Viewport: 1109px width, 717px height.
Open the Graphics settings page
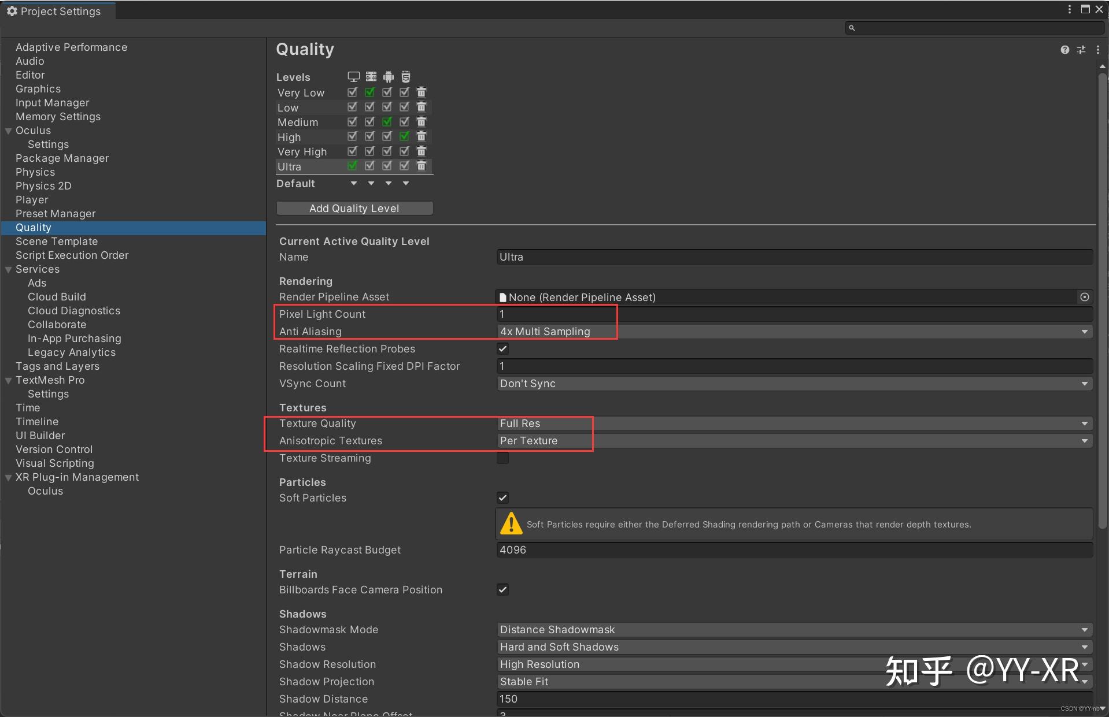click(x=38, y=88)
